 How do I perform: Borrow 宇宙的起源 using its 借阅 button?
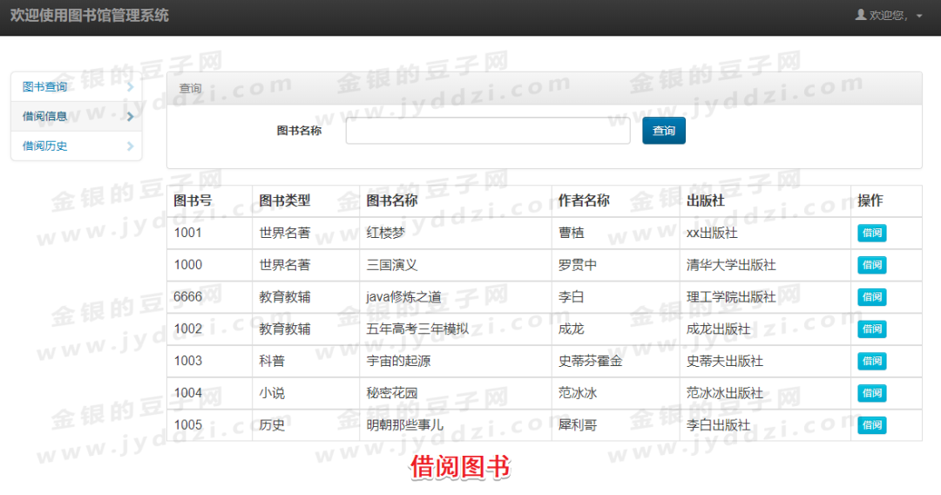coord(871,361)
